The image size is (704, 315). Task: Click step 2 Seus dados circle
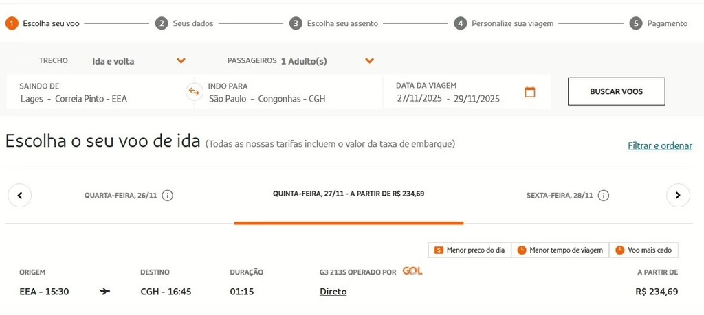(162, 23)
